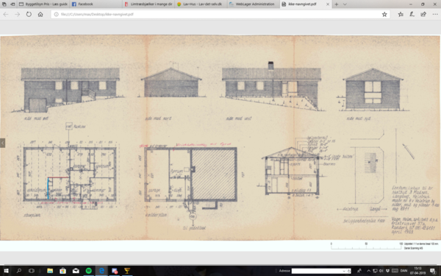Show hidden system tray icons
441x276 pixels.
[x=368, y=271]
